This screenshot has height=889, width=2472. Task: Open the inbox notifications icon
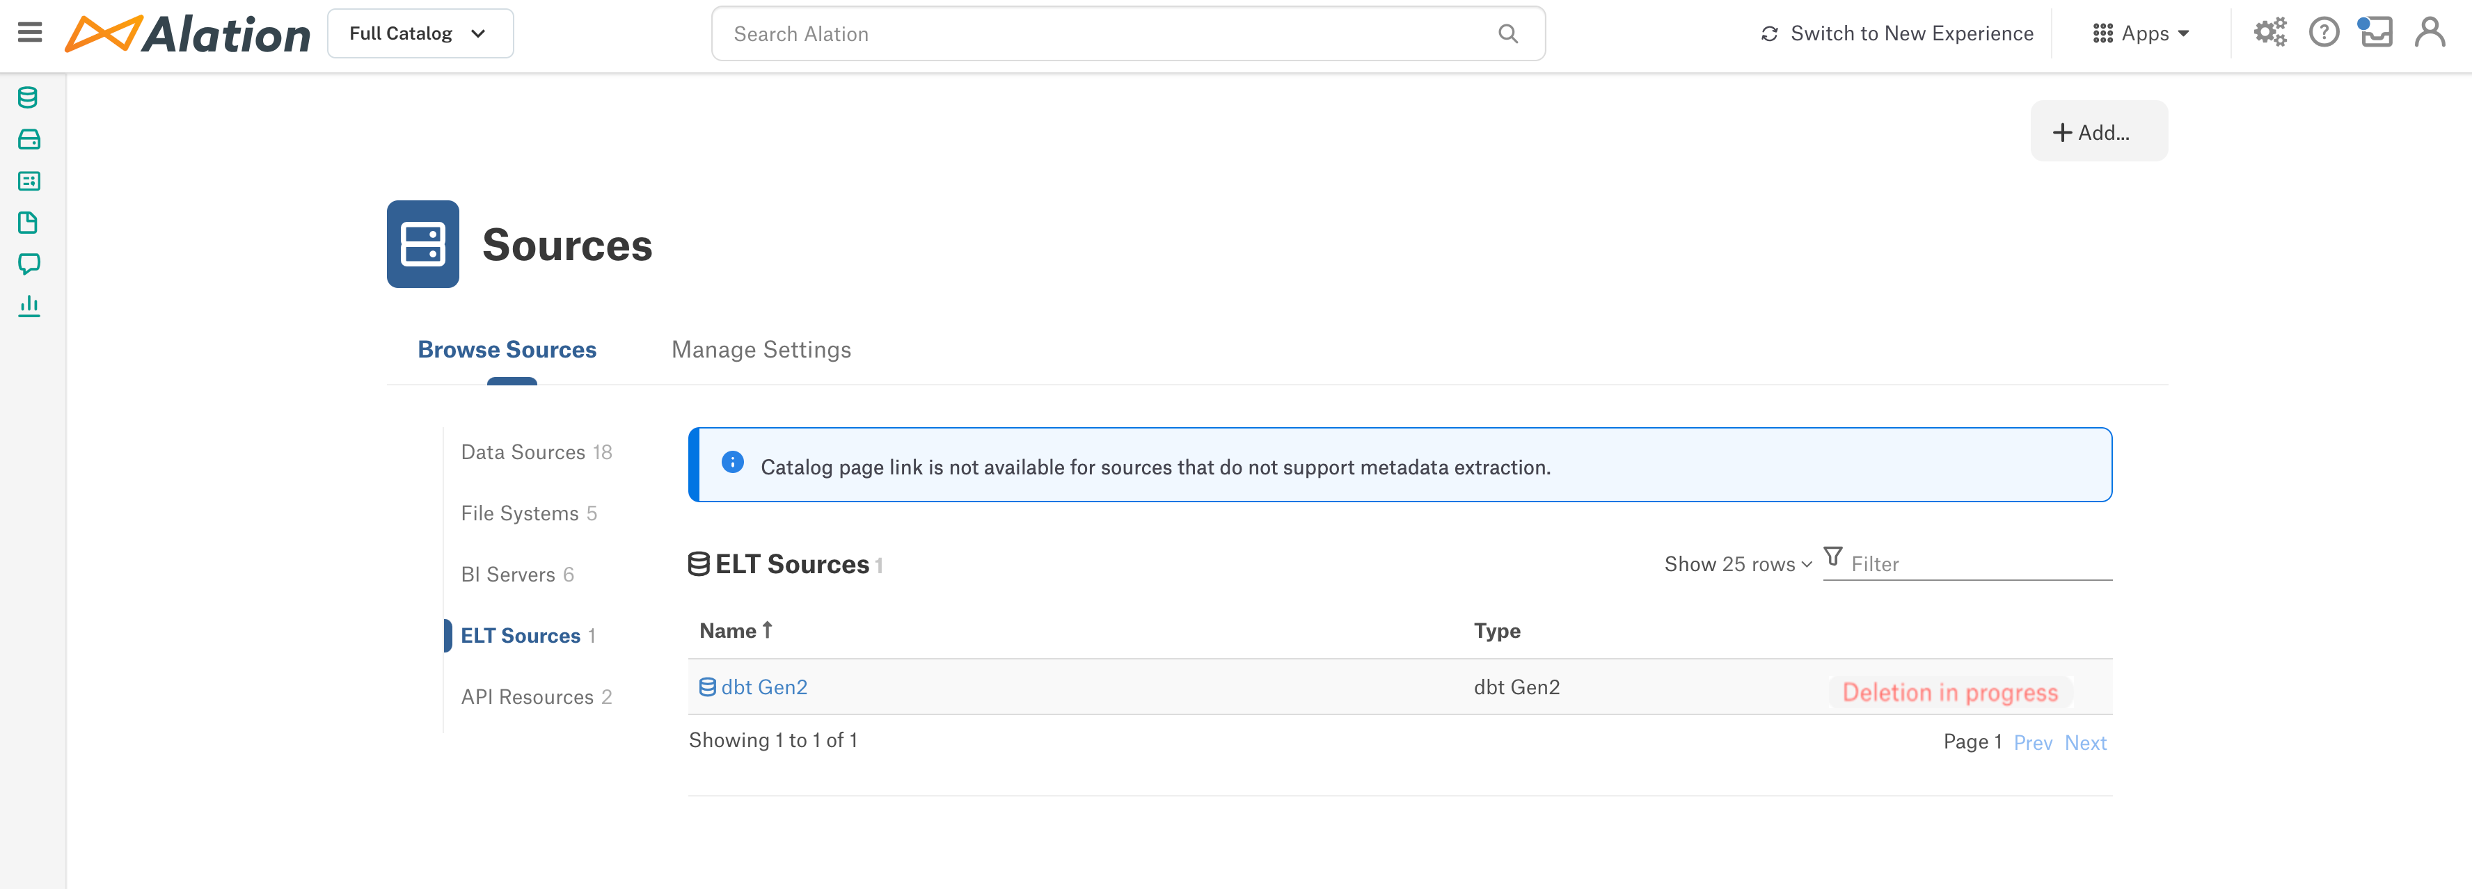(2375, 33)
